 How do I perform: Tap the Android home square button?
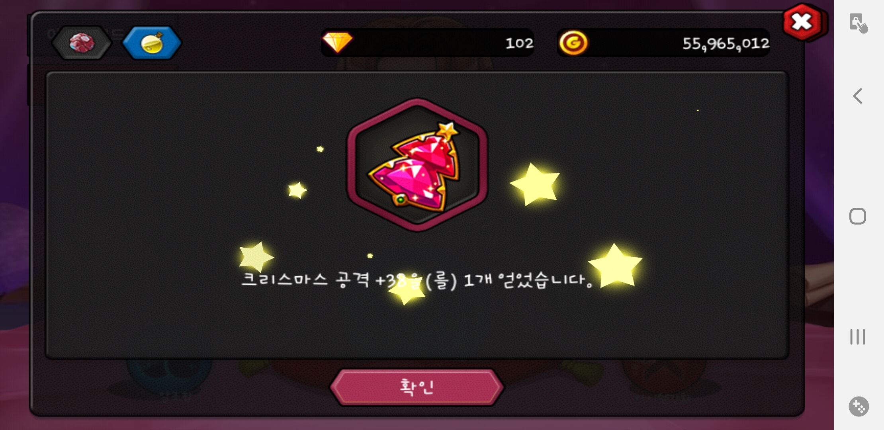[858, 216]
